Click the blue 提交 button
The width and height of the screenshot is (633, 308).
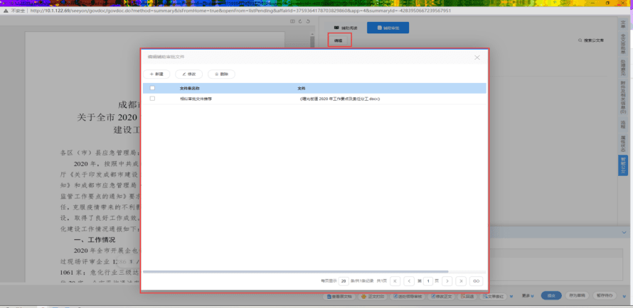(x=551, y=295)
